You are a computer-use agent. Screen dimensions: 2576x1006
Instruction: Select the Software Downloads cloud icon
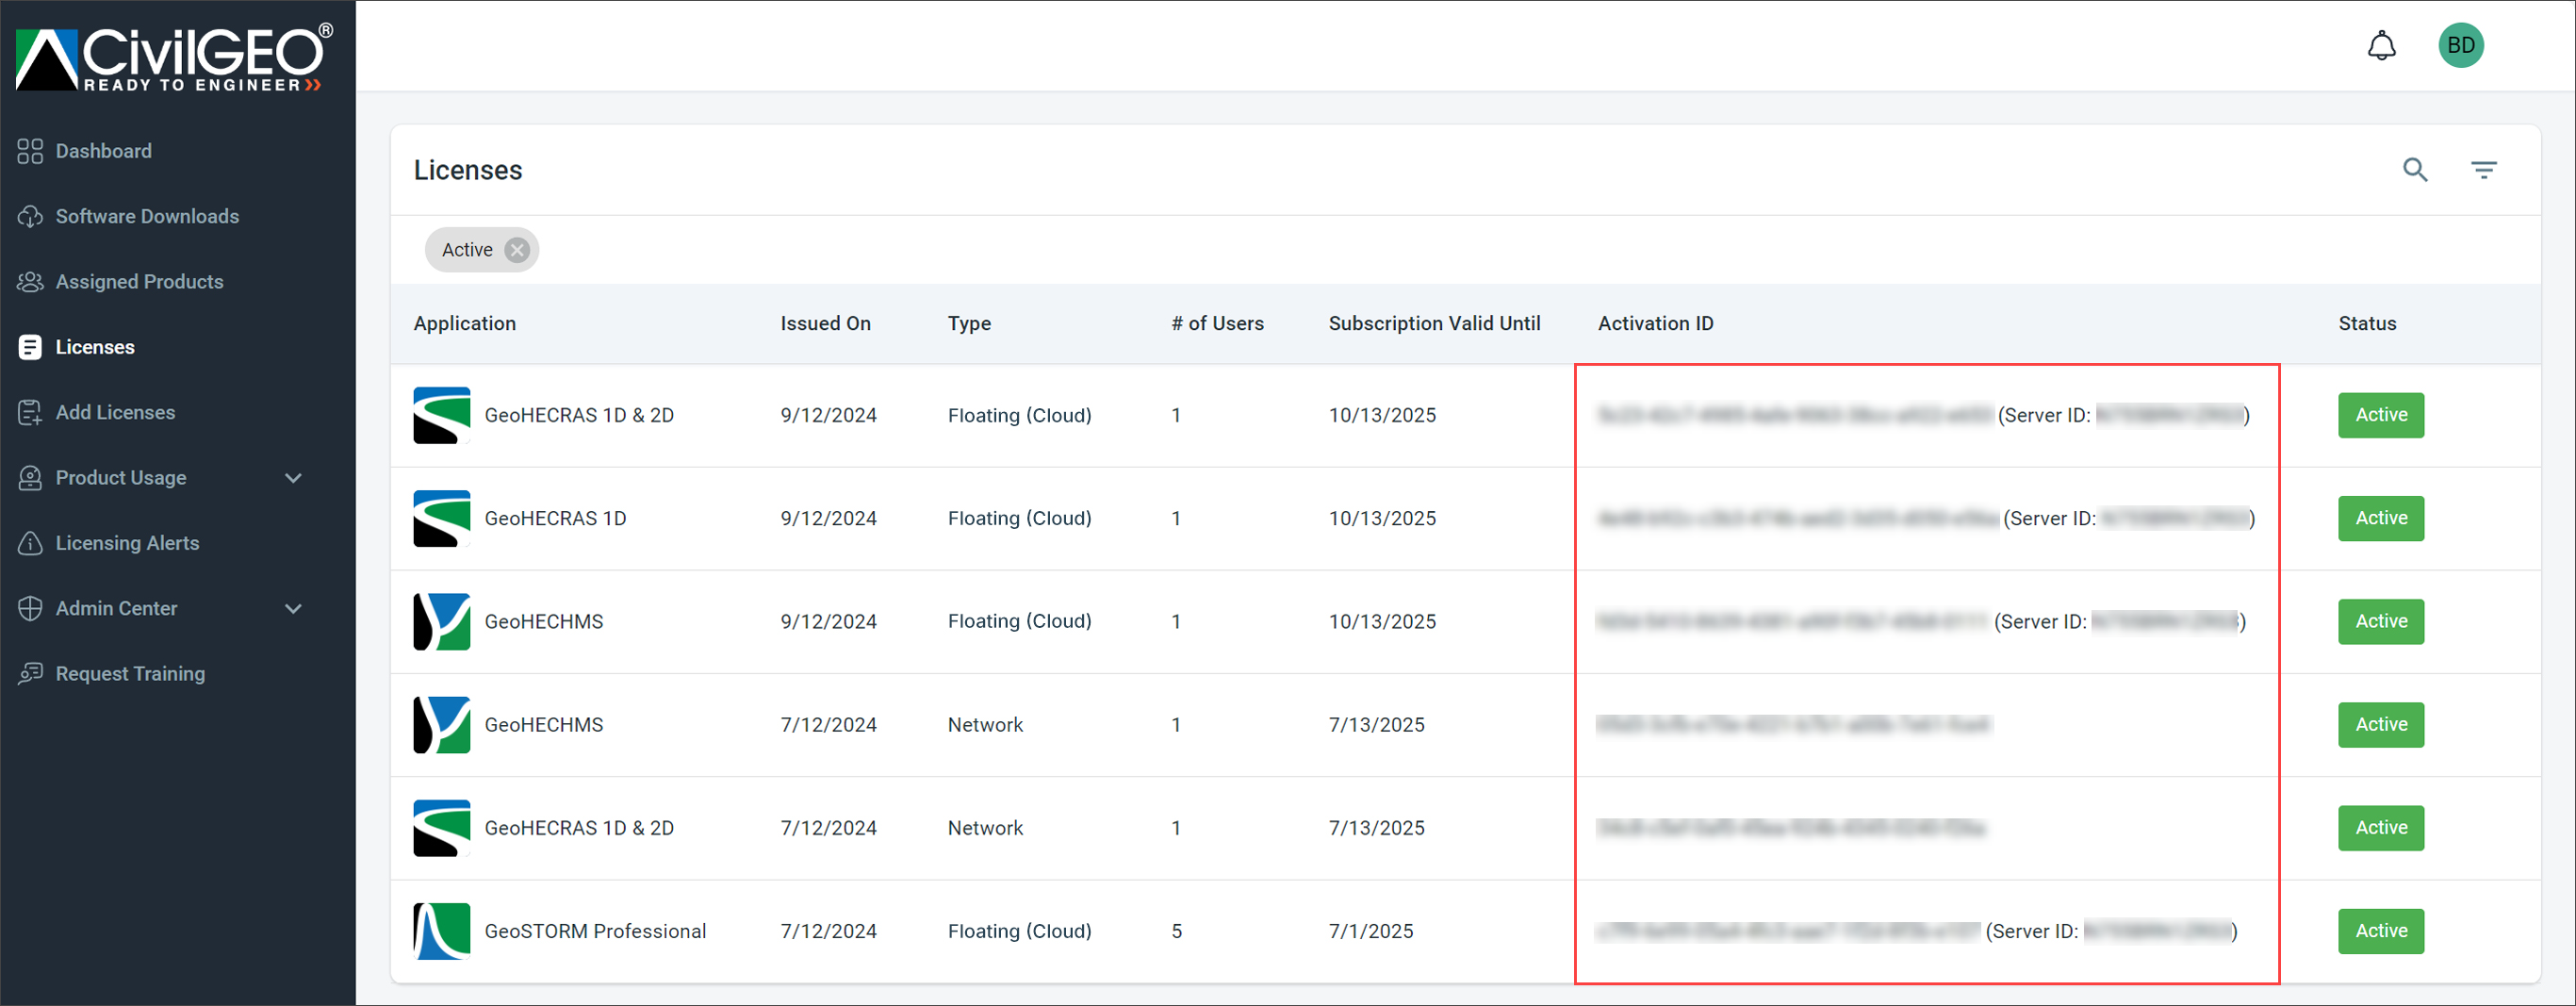[31, 216]
